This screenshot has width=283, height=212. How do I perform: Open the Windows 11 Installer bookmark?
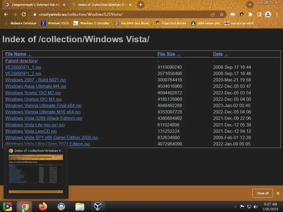[92, 23]
